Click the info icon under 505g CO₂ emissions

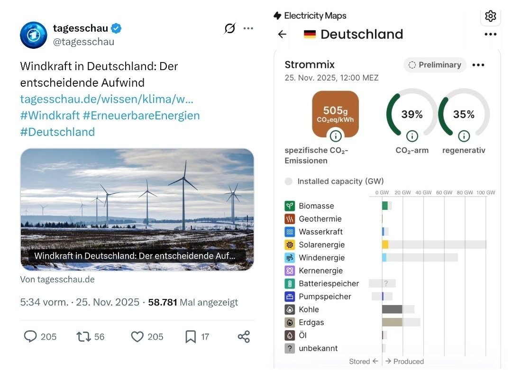coord(336,136)
